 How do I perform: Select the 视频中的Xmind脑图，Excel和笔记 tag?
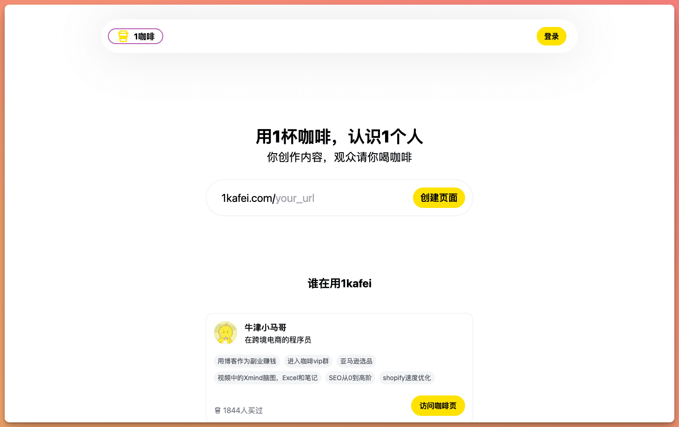[267, 378]
